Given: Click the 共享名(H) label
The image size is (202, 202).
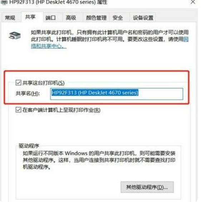Looking at the screenshot, I should (x=28, y=93).
